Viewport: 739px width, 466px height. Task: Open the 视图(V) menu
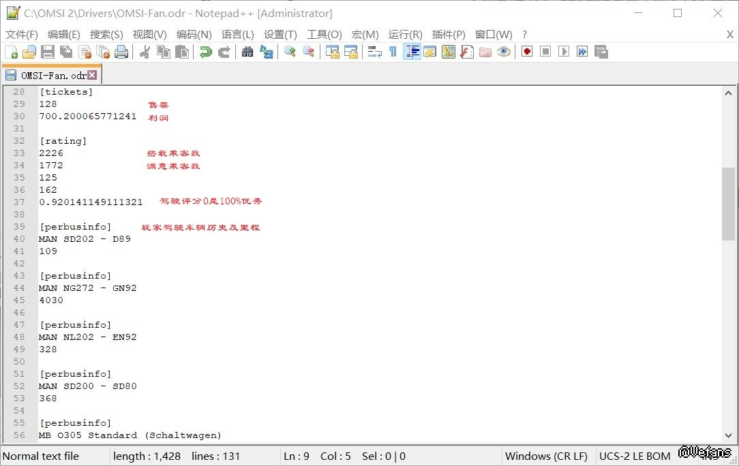pyautogui.click(x=150, y=34)
